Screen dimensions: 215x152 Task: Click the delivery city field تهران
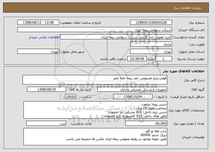click(x=38, y=52)
